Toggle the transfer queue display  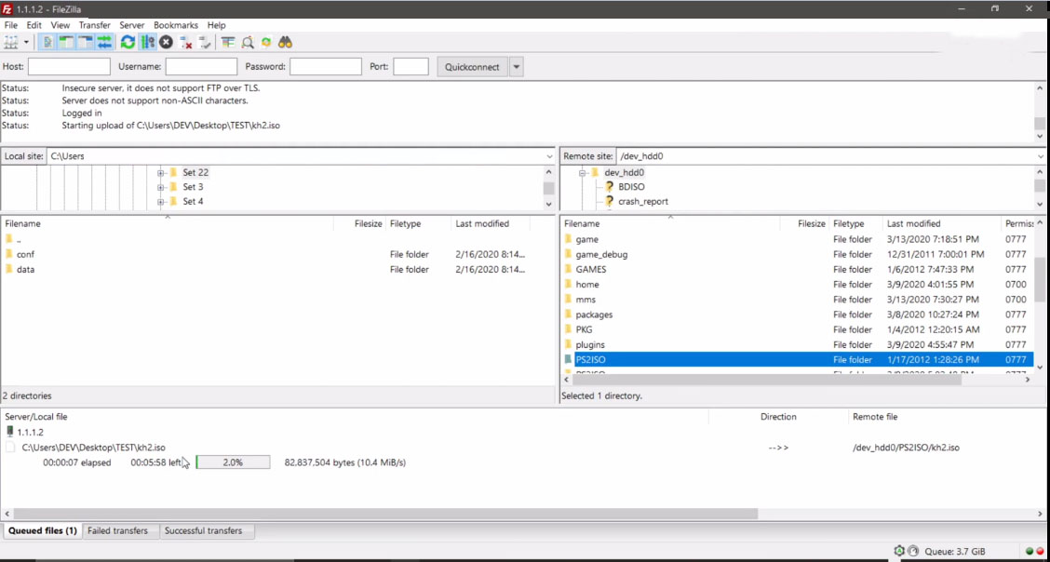(x=104, y=43)
